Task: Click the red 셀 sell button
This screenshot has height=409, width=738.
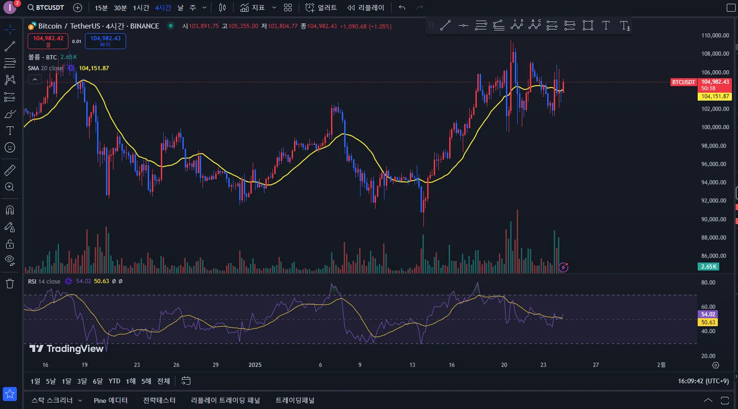Action: [x=48, y=41]
